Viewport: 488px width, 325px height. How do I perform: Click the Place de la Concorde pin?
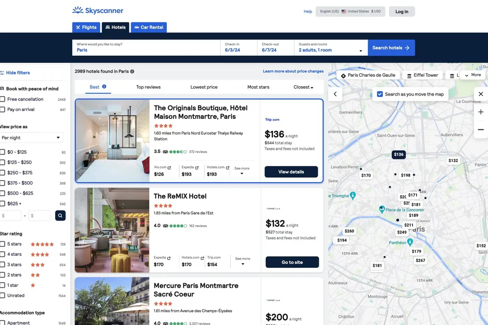[x=382, y=209]
